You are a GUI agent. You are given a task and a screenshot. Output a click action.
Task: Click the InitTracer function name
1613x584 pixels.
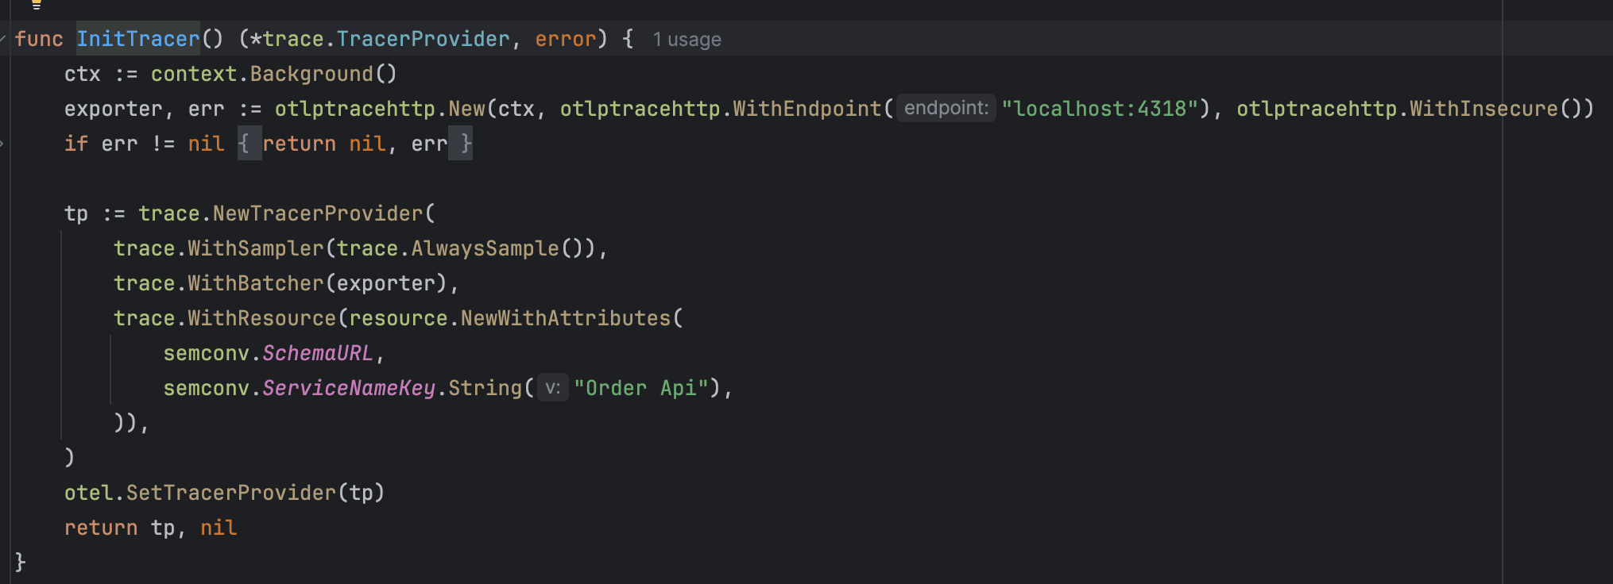138,39
